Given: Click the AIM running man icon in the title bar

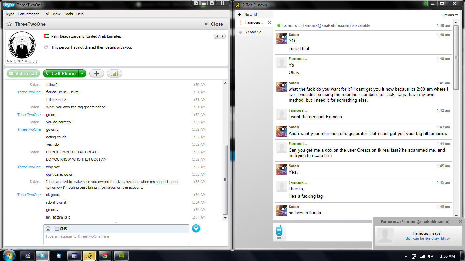Looking at the screenshot, I should pyautogui.click(x=239, y=5).
